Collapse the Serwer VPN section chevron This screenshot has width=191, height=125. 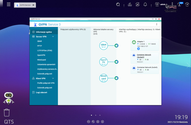[x=53, y=37]
